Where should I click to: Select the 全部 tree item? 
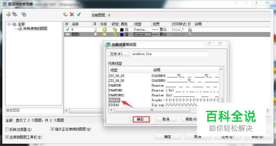(x=21, y=24)
